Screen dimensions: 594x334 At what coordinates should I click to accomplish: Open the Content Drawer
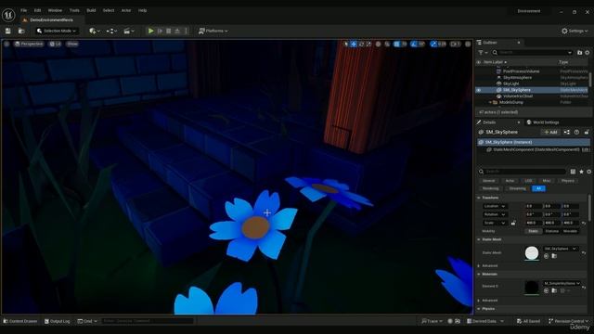tap(20, 321)
